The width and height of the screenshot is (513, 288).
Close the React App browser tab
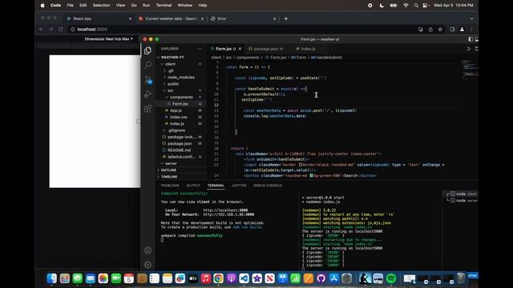(130, 18)
